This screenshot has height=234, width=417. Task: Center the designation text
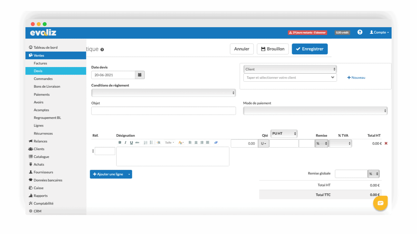[x=196, y=143]
